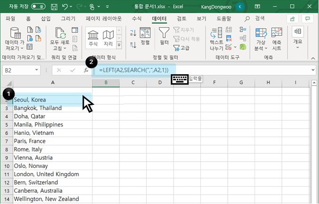Open Ribbon Display Options icon
This screenshot has width=319, height=204.
tap(257, 7)
